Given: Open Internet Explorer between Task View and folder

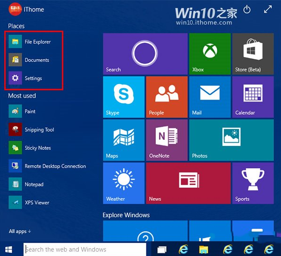Looking at the screenshot, I should pos(183,249).
